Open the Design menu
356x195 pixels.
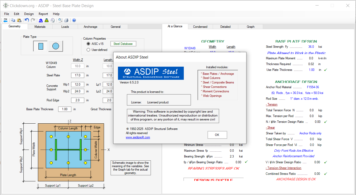(x=29, y=14)
